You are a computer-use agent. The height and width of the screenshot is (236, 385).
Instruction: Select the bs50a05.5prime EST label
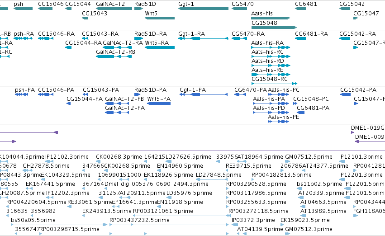[x=33, y=220]
